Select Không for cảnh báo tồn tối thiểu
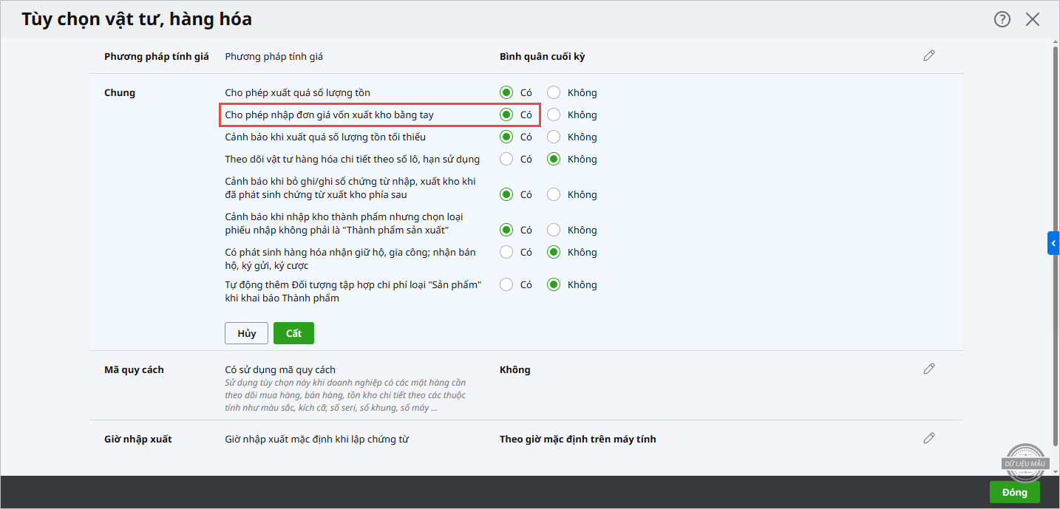This screenshot has width=1060, height=509. click(x=554, y=137)
